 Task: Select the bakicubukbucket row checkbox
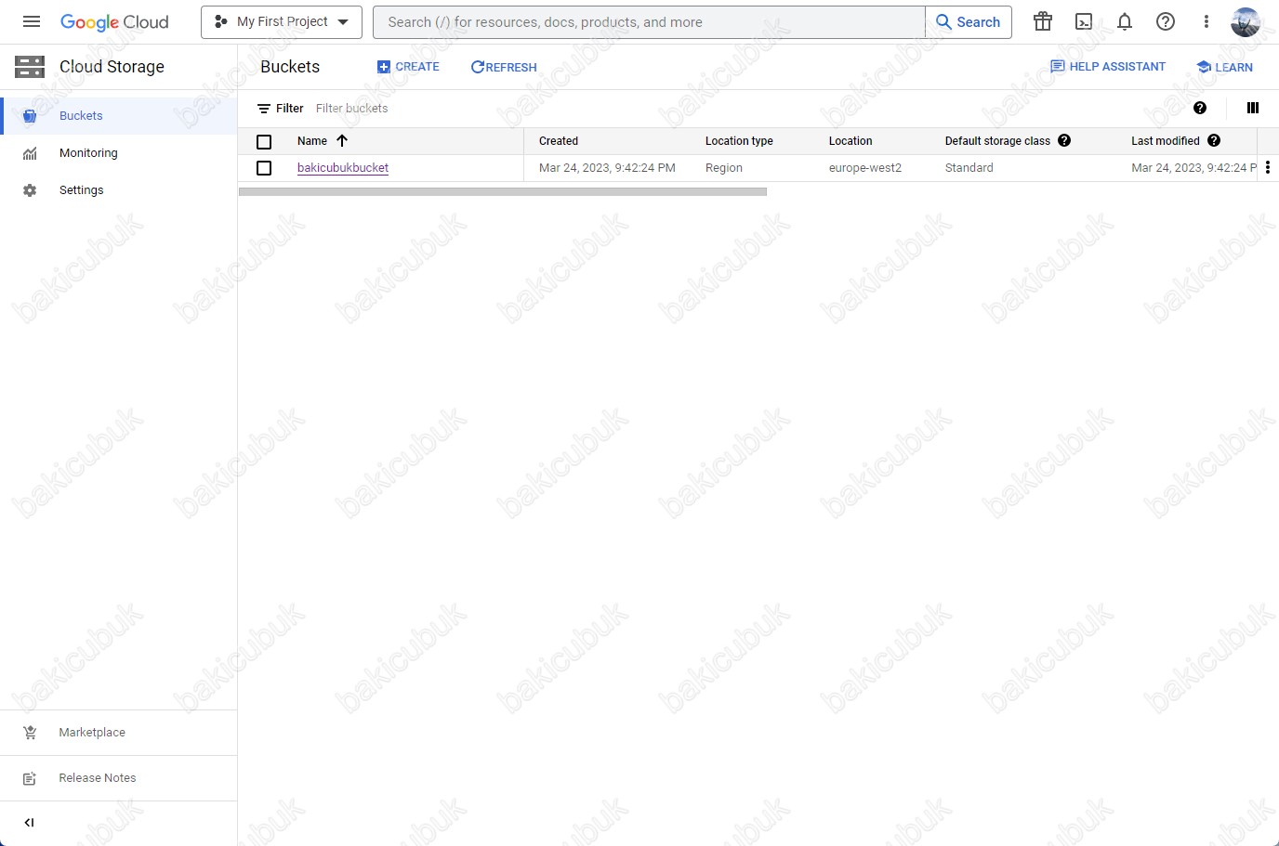264,168
